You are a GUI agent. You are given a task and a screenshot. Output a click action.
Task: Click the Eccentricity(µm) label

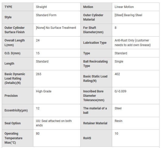point(16,110)
